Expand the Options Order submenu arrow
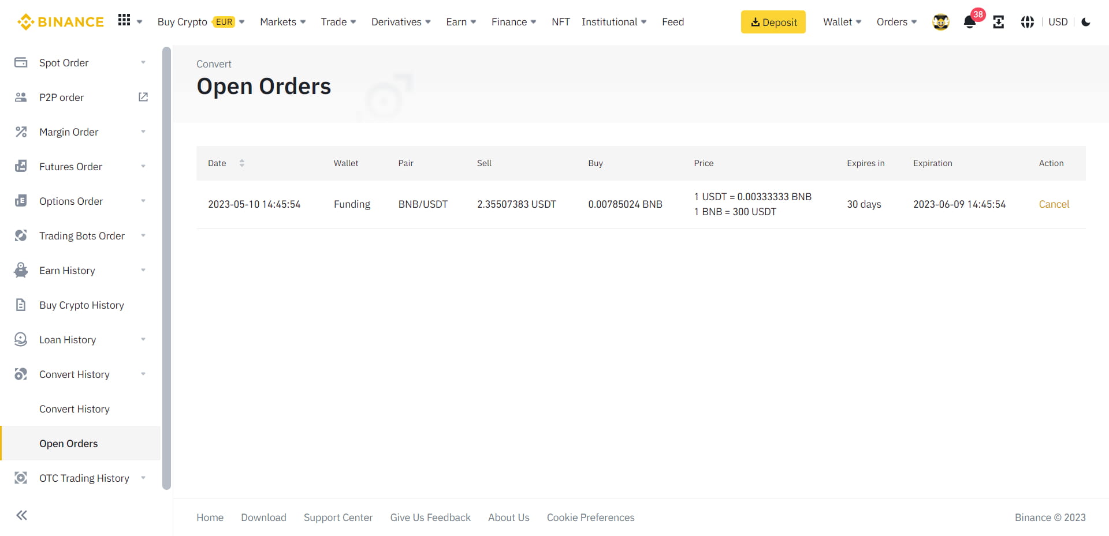 point(143,201)
